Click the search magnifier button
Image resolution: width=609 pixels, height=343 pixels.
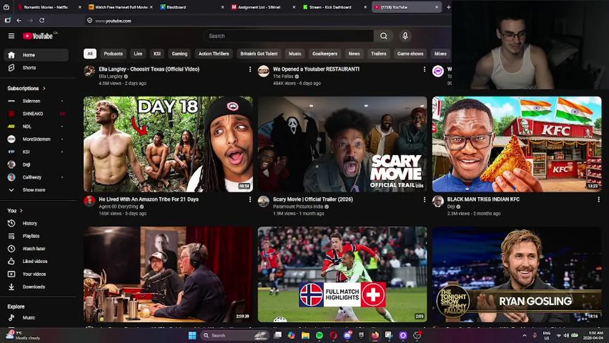click(384, 36)
